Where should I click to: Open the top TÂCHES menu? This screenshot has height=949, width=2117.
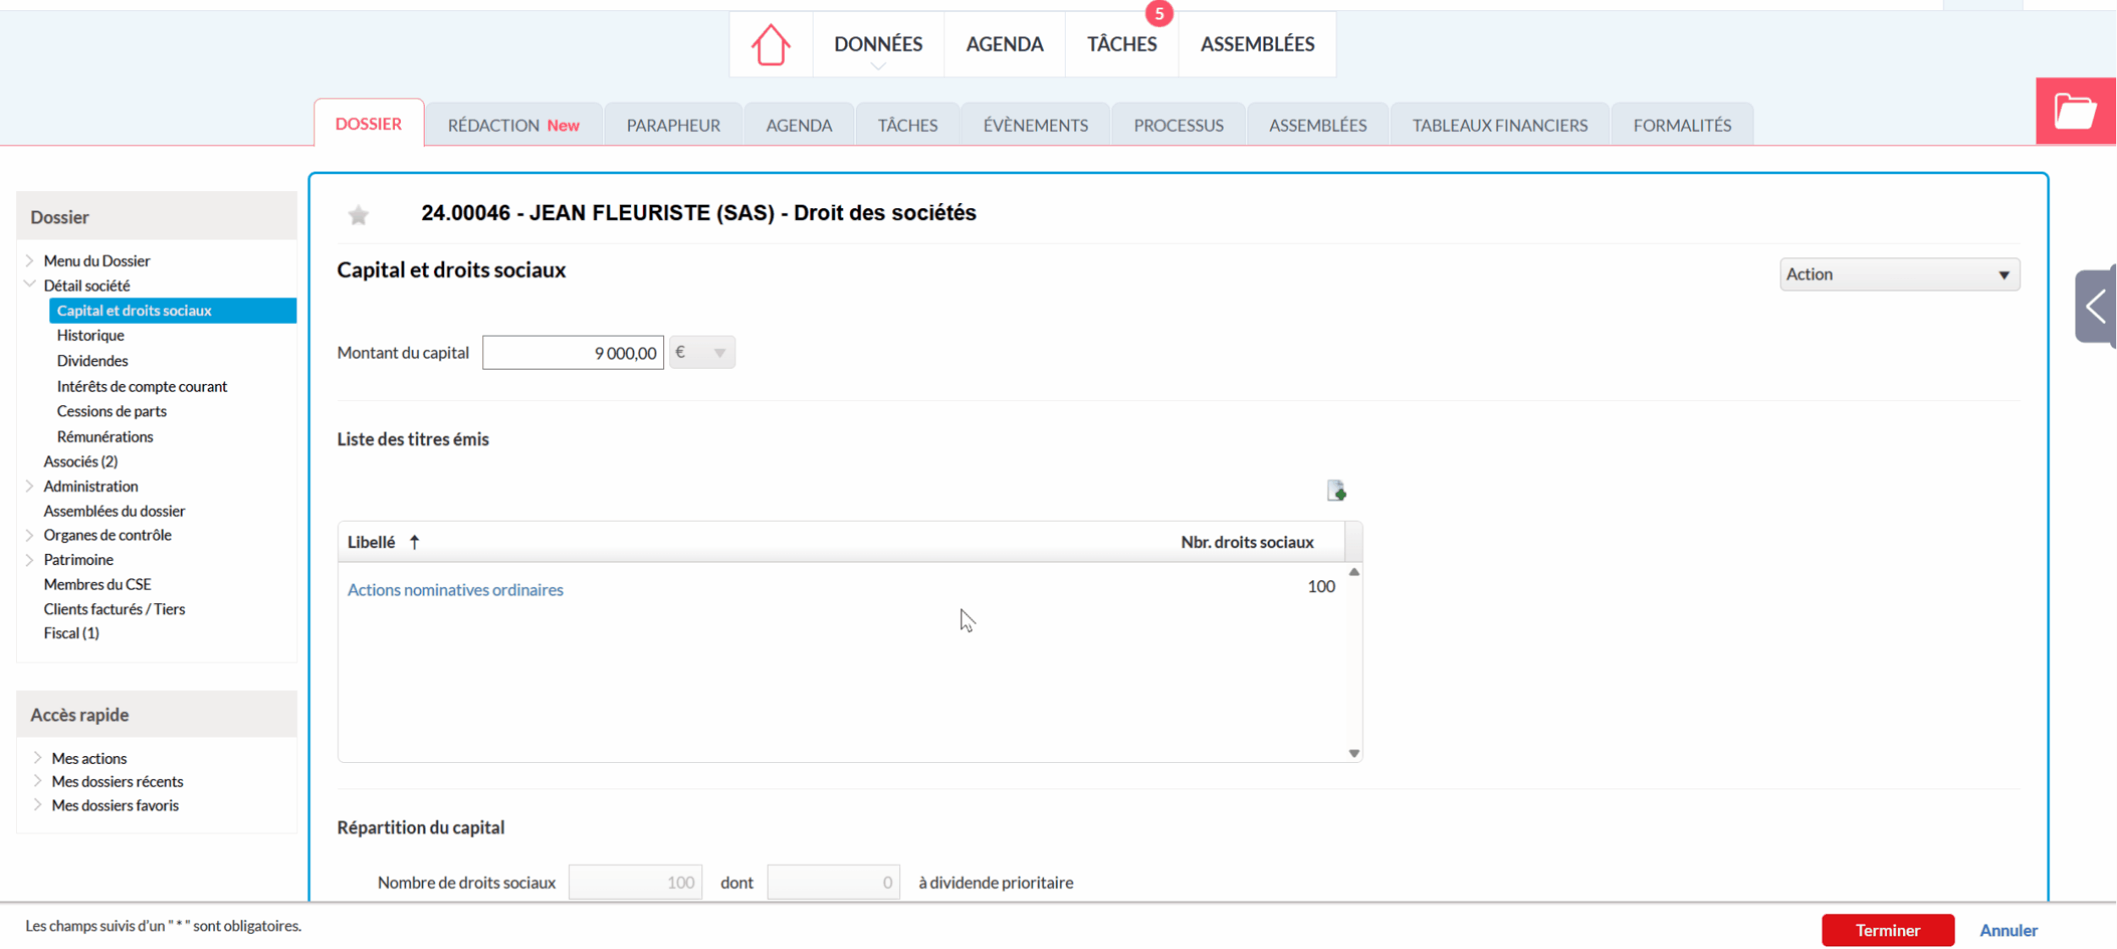click(x=1122, y=44)
